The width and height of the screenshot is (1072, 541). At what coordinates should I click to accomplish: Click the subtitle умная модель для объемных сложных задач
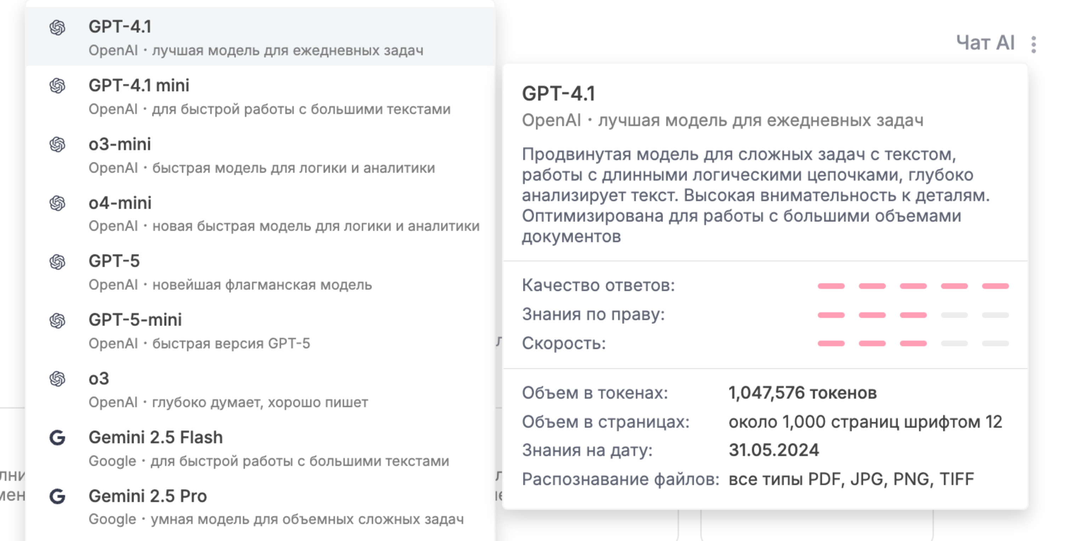coord(307,519)
